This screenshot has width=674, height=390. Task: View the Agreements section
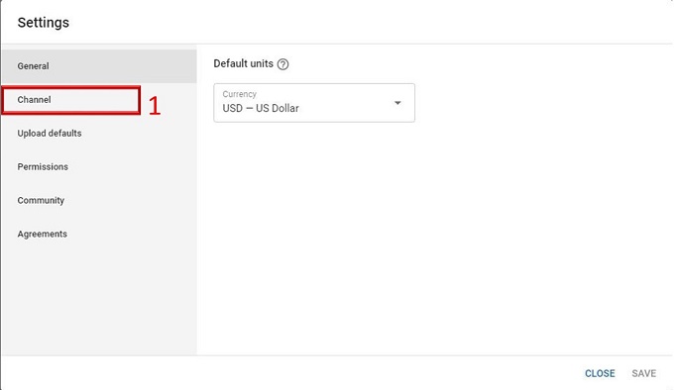coord(99,234)
